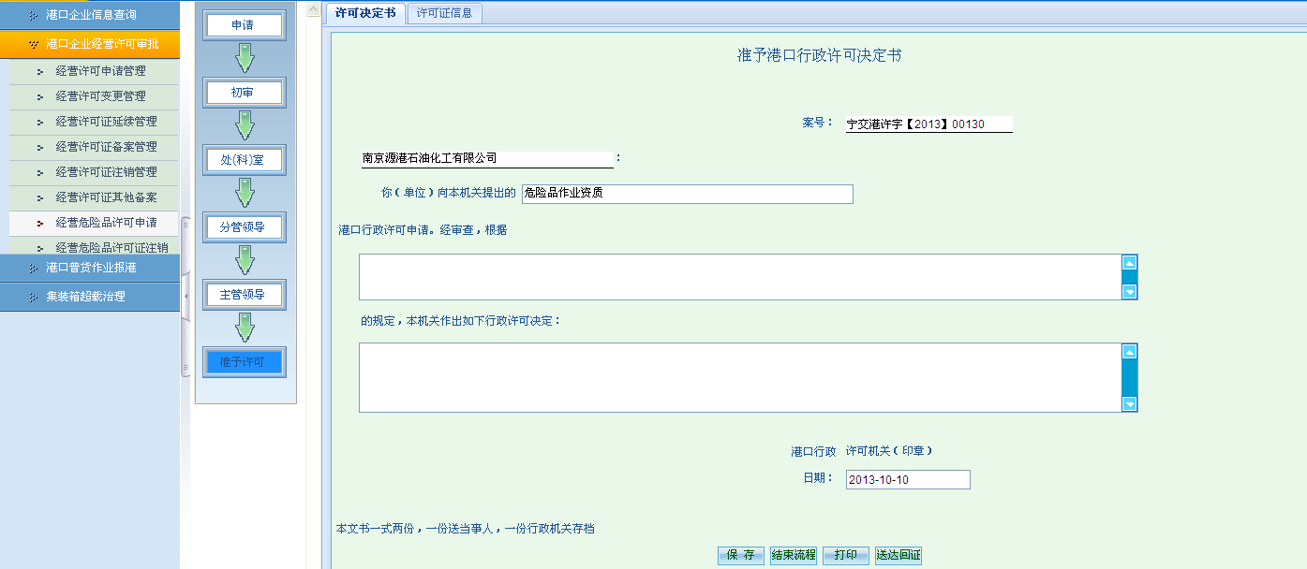Expand 集装箱超载治理 menu section
The width and height of the screenshot is (1307, 569).
click(90, 297)
